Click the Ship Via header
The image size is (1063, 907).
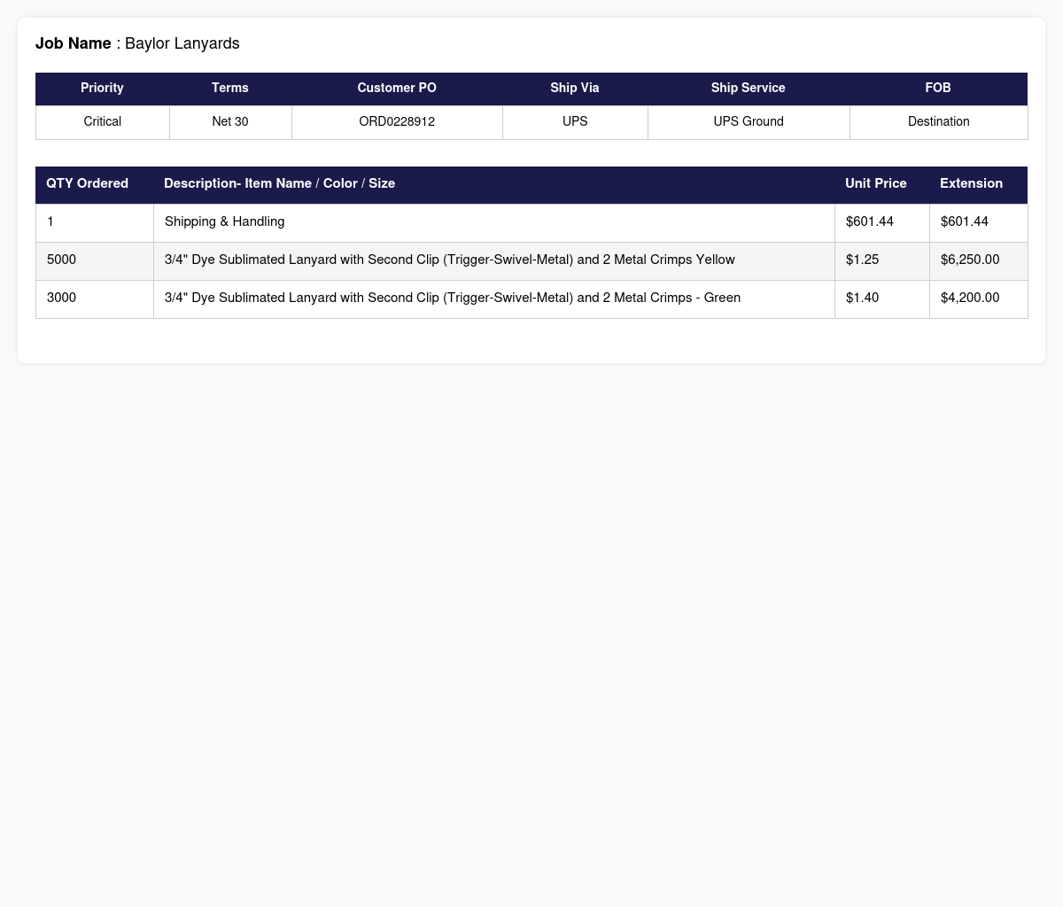click(x=575, y=89)
